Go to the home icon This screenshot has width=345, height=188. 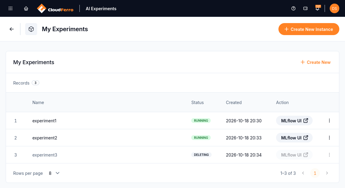26,8
